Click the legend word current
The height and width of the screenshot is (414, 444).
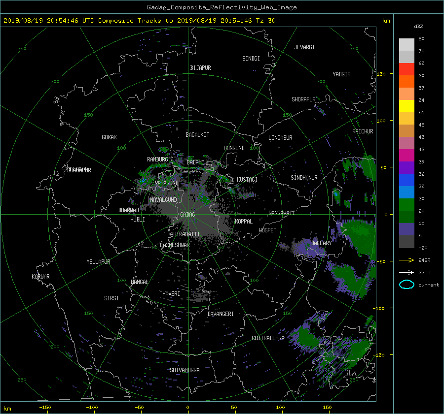tap(429, 285)
